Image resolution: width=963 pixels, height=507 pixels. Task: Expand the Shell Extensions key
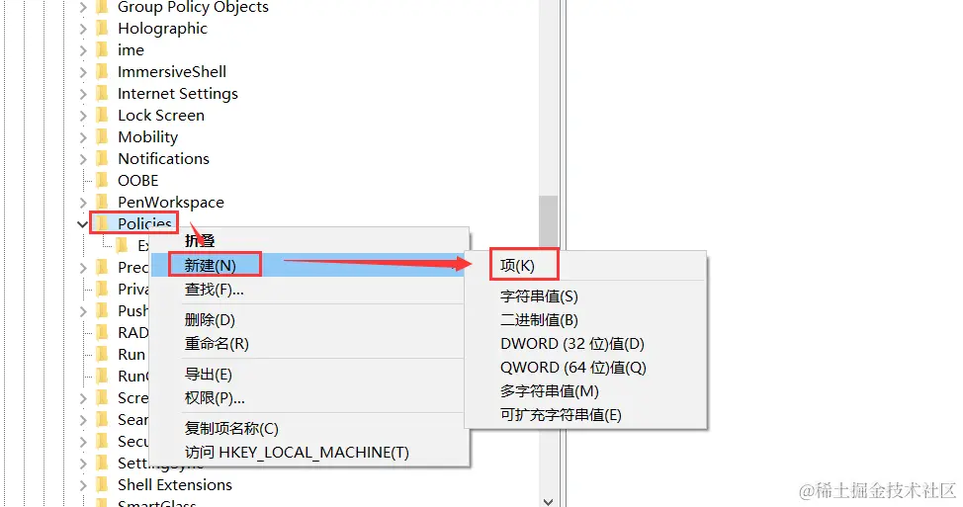(83, 485)
